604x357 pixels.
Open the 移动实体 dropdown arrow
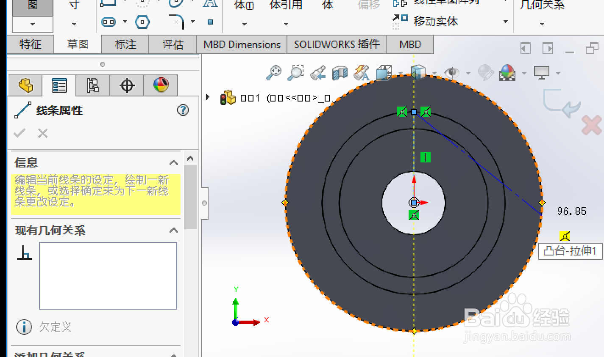(x=506, y=20)
